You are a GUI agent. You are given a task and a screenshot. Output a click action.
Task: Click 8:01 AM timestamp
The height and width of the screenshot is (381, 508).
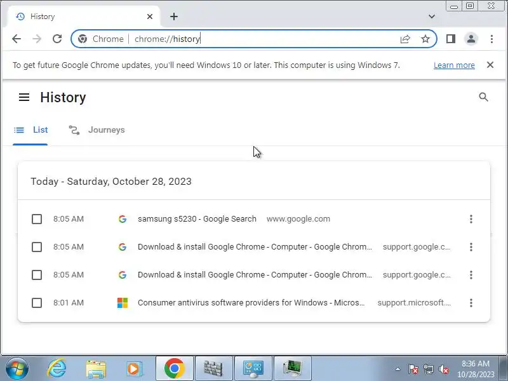tap(69, 303)
